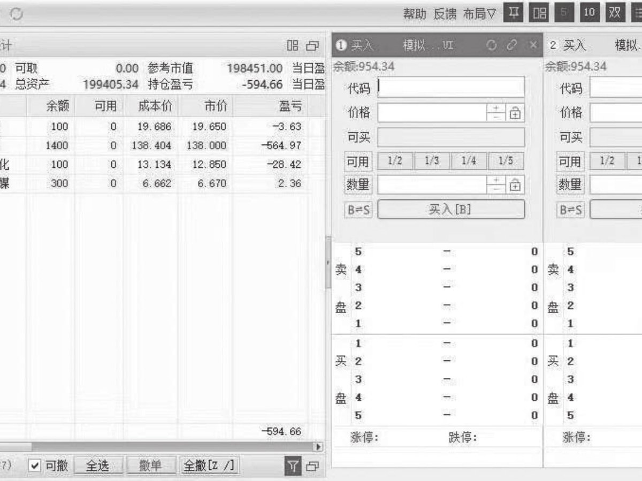Screen dimensions: 642x481
Task: Click the 全撤[Z /] cancel all button
Action: coord(209,466)
